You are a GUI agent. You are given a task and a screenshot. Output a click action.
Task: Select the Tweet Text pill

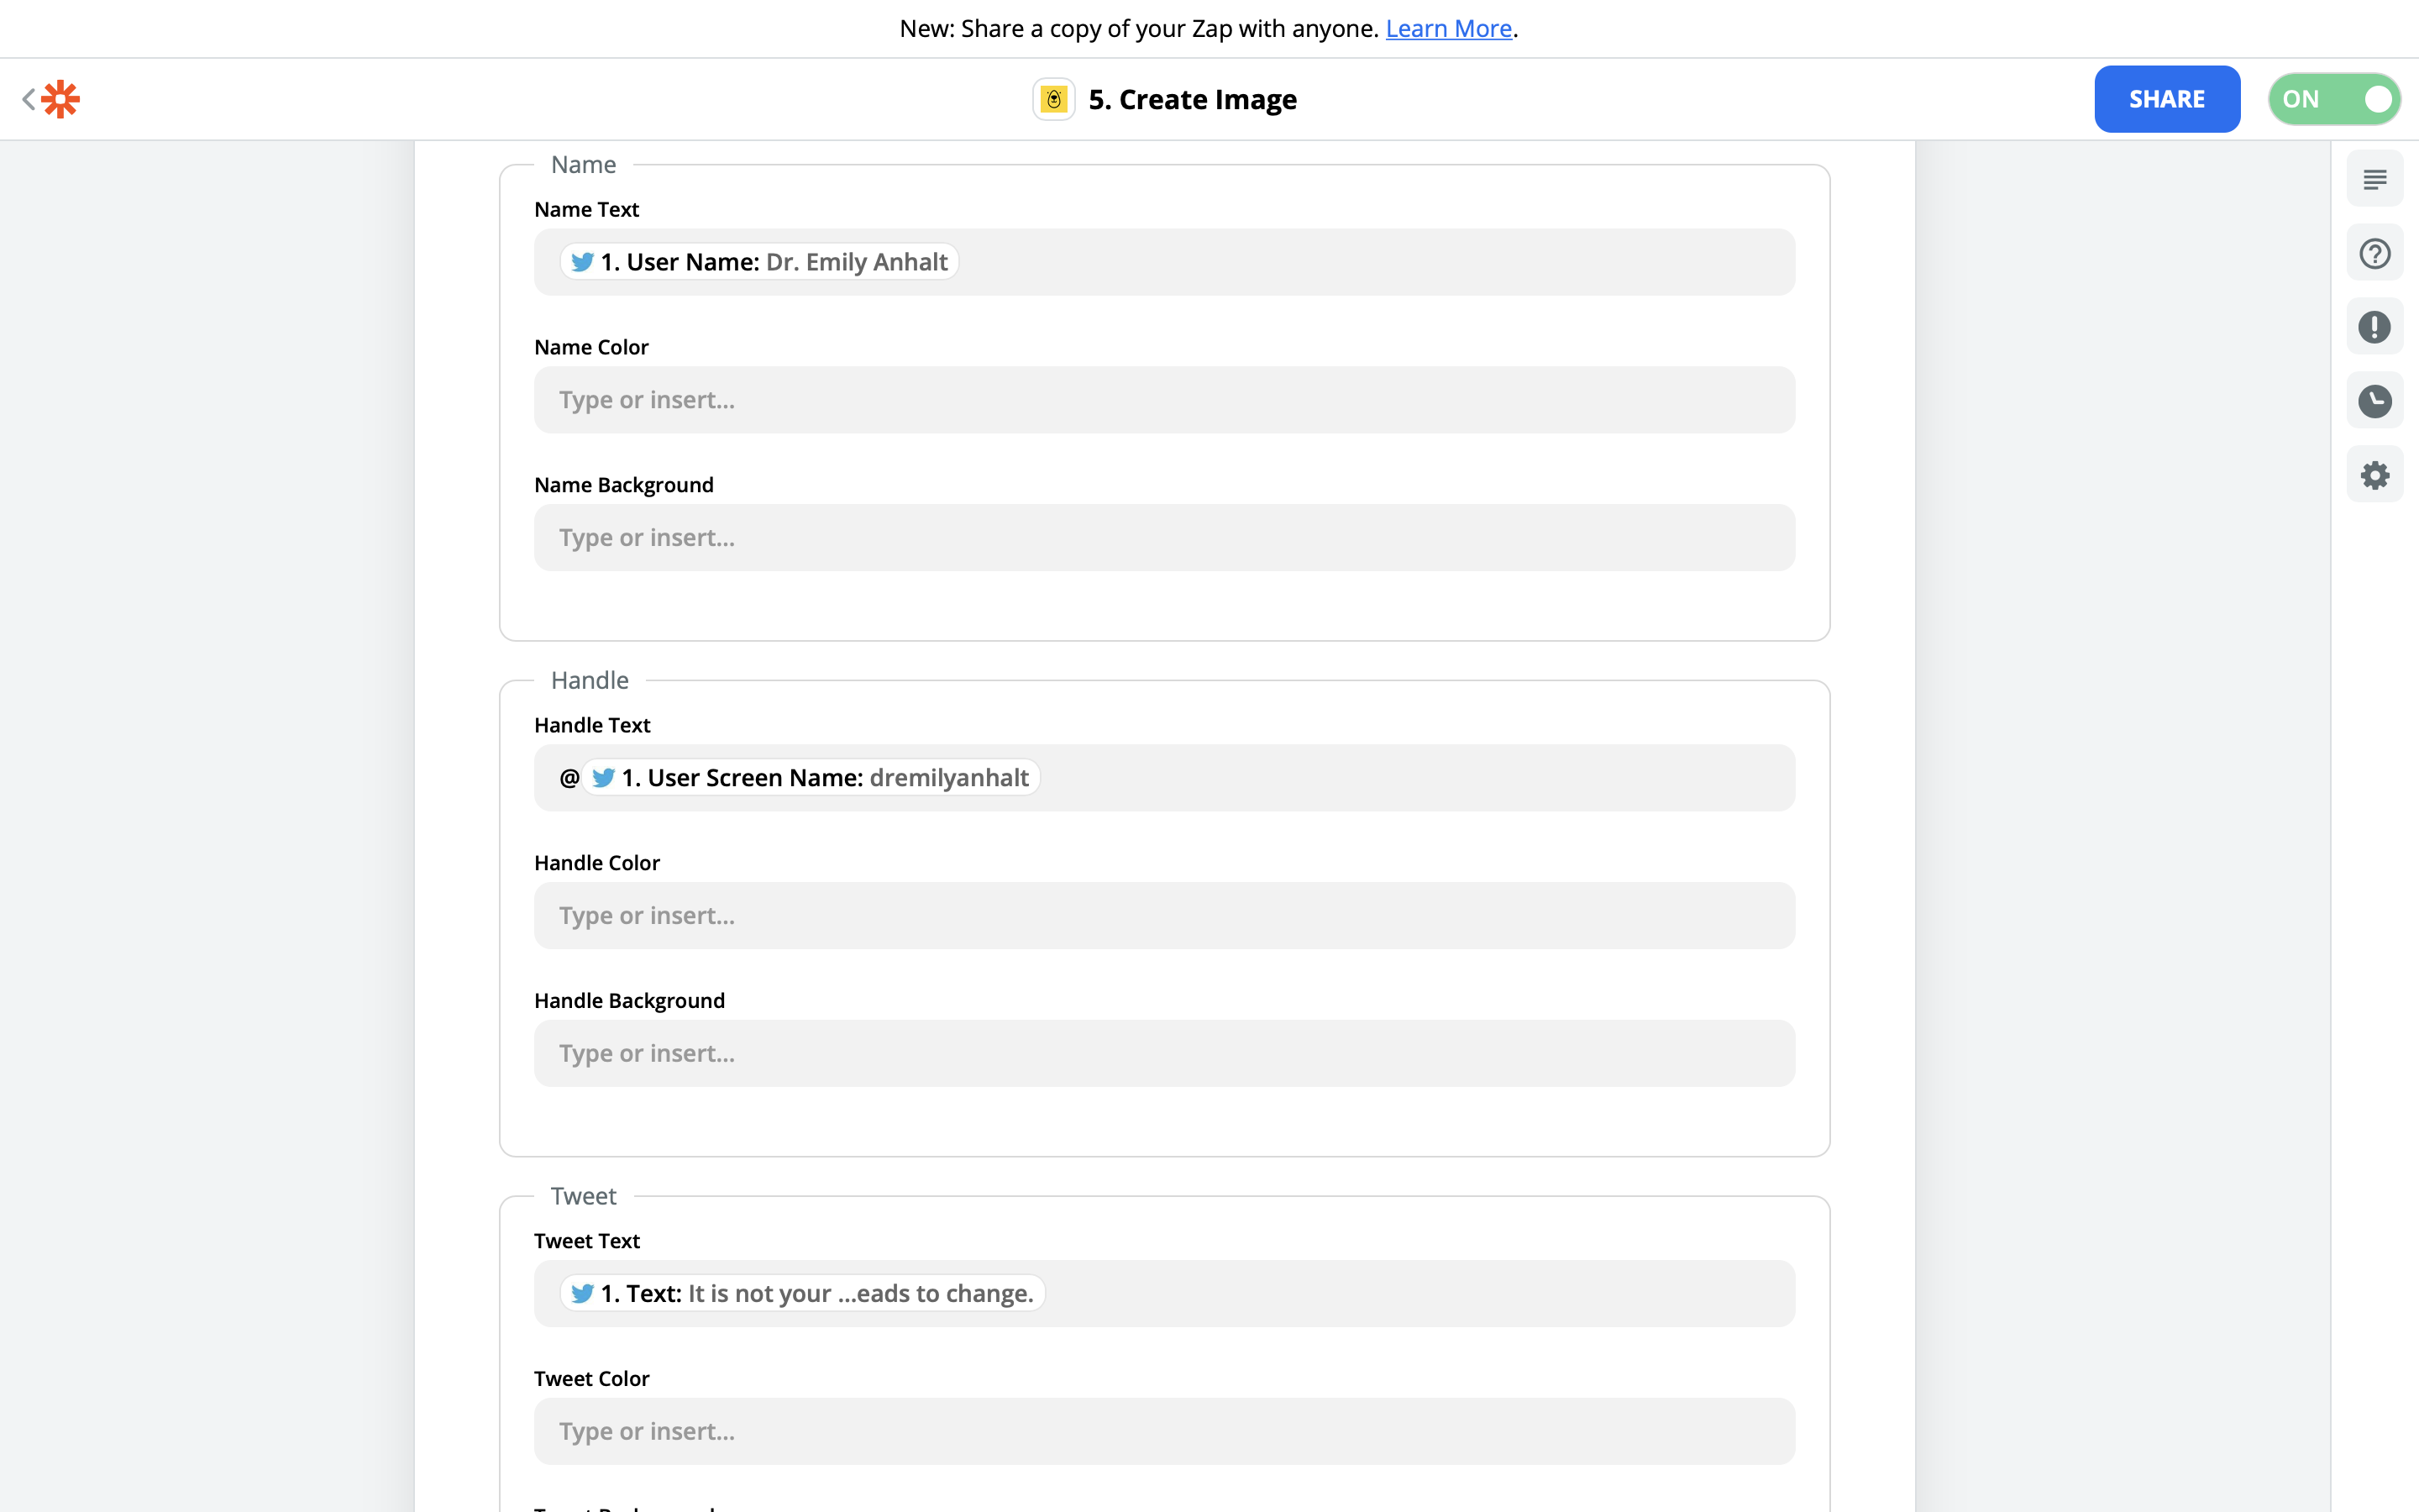pyautogui.click(x=803, y=1293)
